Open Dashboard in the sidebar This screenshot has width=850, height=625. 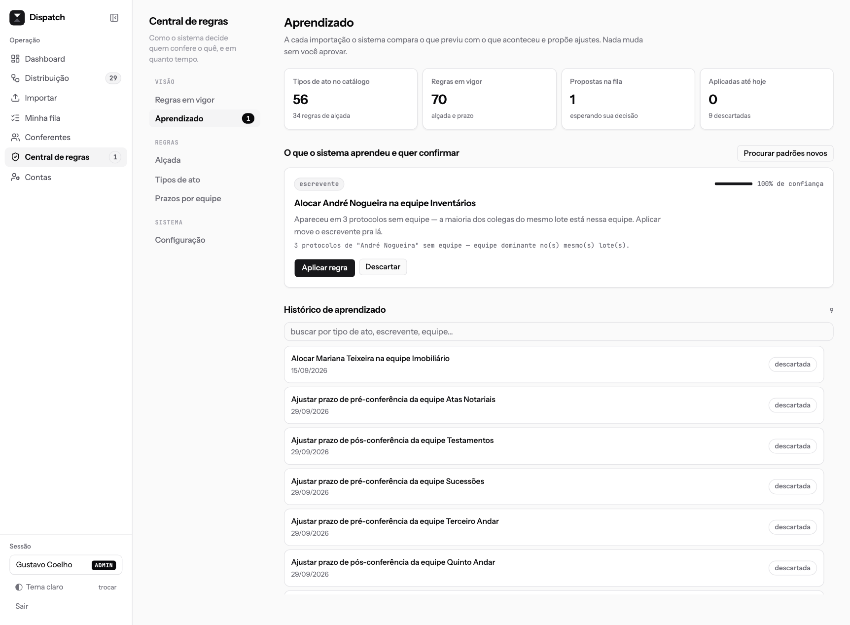click(x=66, y=59)
